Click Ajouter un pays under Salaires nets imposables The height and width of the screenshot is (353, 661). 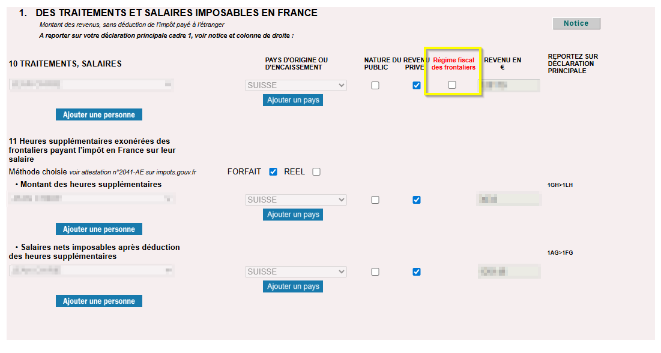pos(293,286)
